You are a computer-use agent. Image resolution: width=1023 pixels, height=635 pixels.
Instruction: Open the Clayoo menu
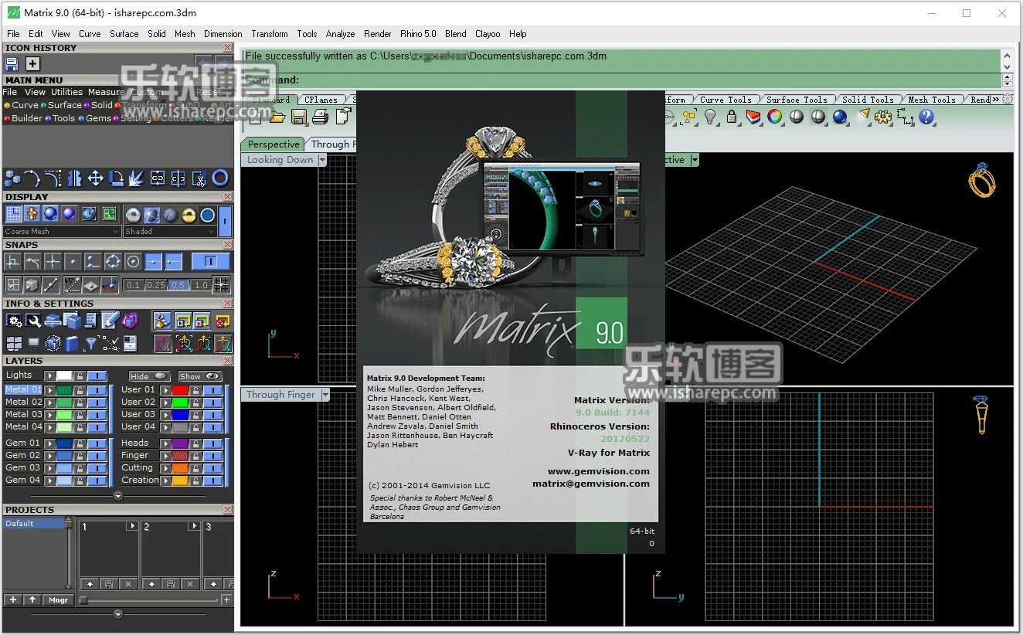click(x=488, y=34)
